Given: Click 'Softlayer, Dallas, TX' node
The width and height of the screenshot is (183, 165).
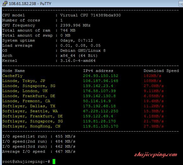Looking at the screenshot, I should pyautogui.click(x=29, y=106).
